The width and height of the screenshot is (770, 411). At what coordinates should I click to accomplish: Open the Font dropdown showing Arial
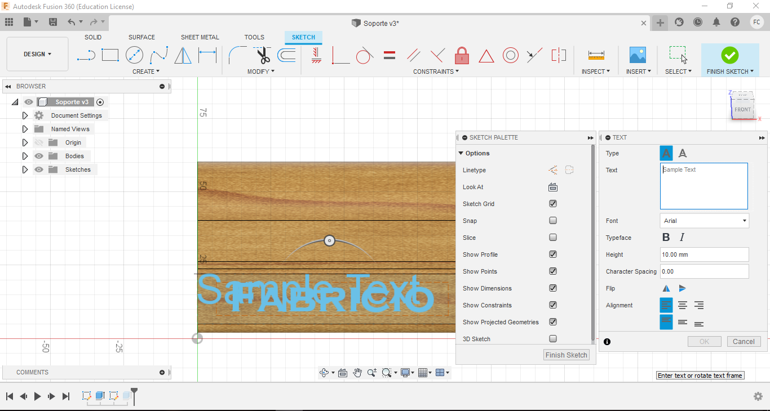pyautogui.click(x=704, y=221)
